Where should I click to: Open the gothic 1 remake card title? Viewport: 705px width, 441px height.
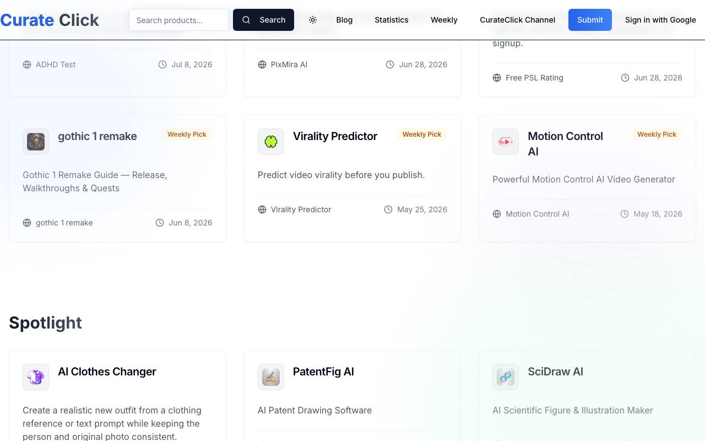tap(97, 136)
